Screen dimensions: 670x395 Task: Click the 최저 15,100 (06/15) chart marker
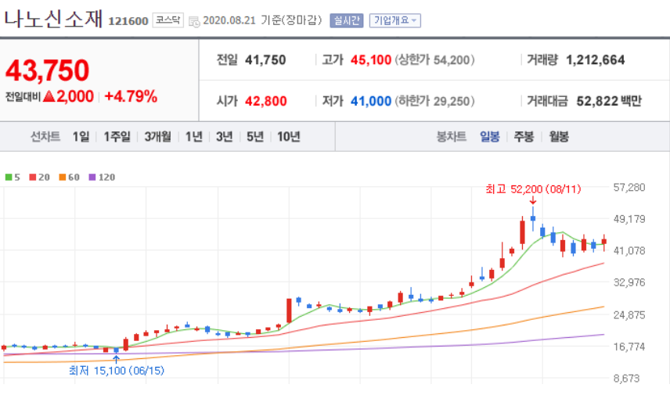pyautogui.click(x=116, y=371)
